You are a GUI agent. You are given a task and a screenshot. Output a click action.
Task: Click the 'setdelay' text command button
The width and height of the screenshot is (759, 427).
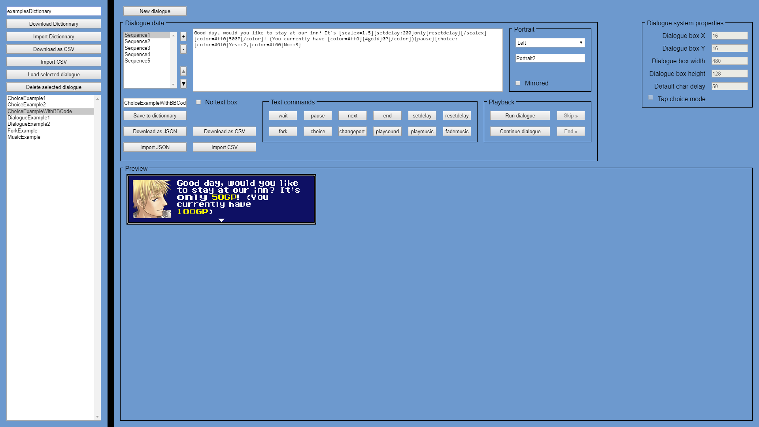click(421, 116)
